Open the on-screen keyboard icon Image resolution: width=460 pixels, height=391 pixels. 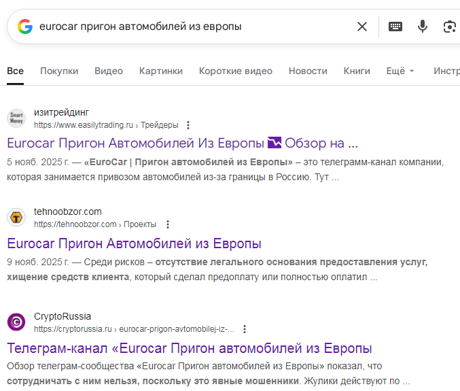(395, 27)
